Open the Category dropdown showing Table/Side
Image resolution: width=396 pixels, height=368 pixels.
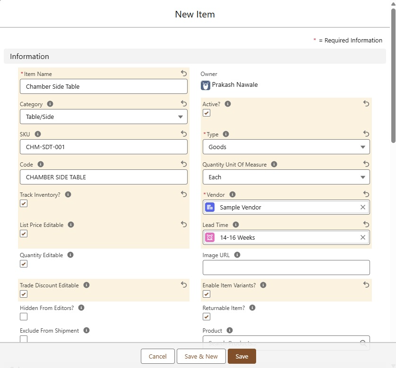pyautogui.click(x=103, y=117)
